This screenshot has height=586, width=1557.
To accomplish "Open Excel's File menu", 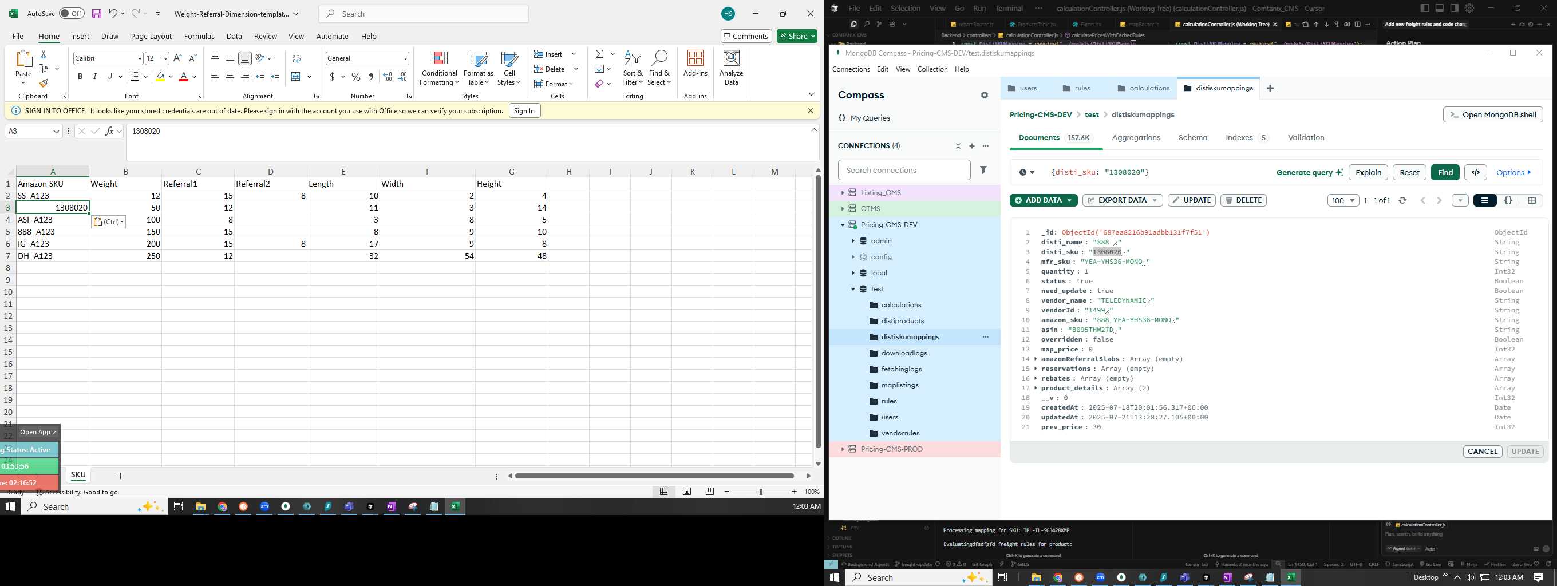I will coord(18,36).
